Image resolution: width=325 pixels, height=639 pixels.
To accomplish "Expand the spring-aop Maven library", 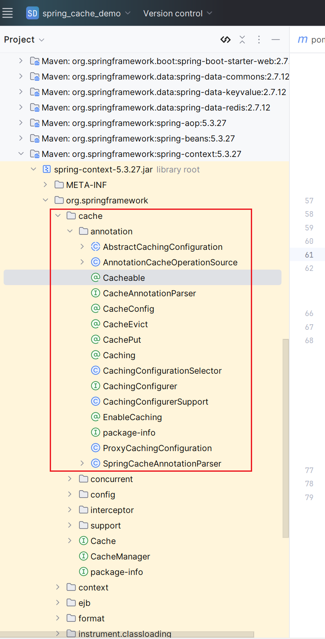I will click(x=21, y=123).
